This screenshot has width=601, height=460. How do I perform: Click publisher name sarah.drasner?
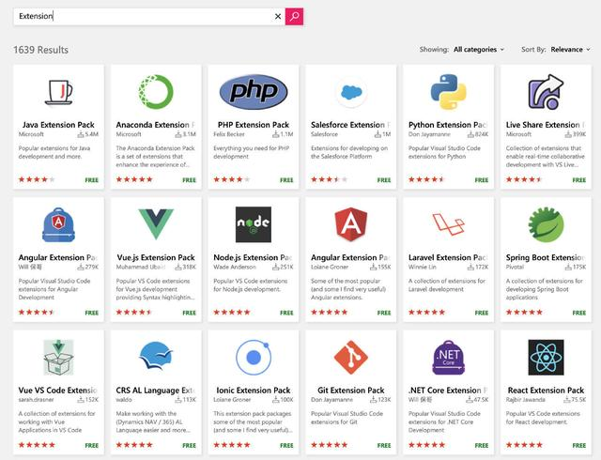tap(36, 399)
